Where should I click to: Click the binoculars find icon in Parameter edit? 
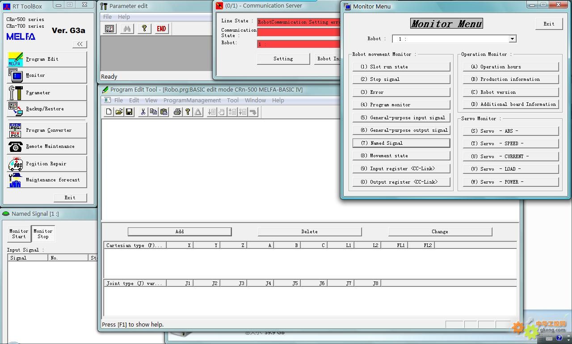[x=127, y=29]
